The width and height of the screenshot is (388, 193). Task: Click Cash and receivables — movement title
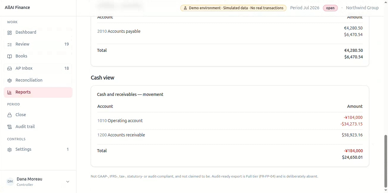(130, 94)
